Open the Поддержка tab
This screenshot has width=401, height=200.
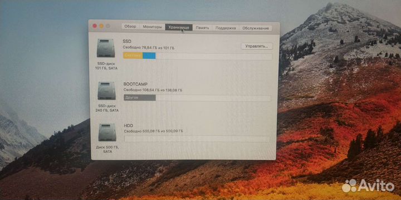pos(226,28)
